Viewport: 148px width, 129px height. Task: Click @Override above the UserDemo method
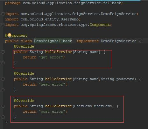[x=24, y=101]
